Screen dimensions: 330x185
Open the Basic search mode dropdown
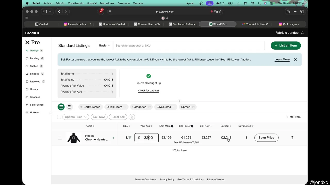[104, 45]
